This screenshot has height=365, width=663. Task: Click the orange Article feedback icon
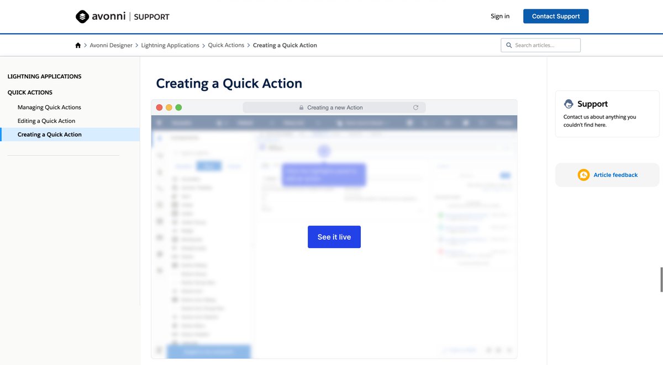coord(583,175)
